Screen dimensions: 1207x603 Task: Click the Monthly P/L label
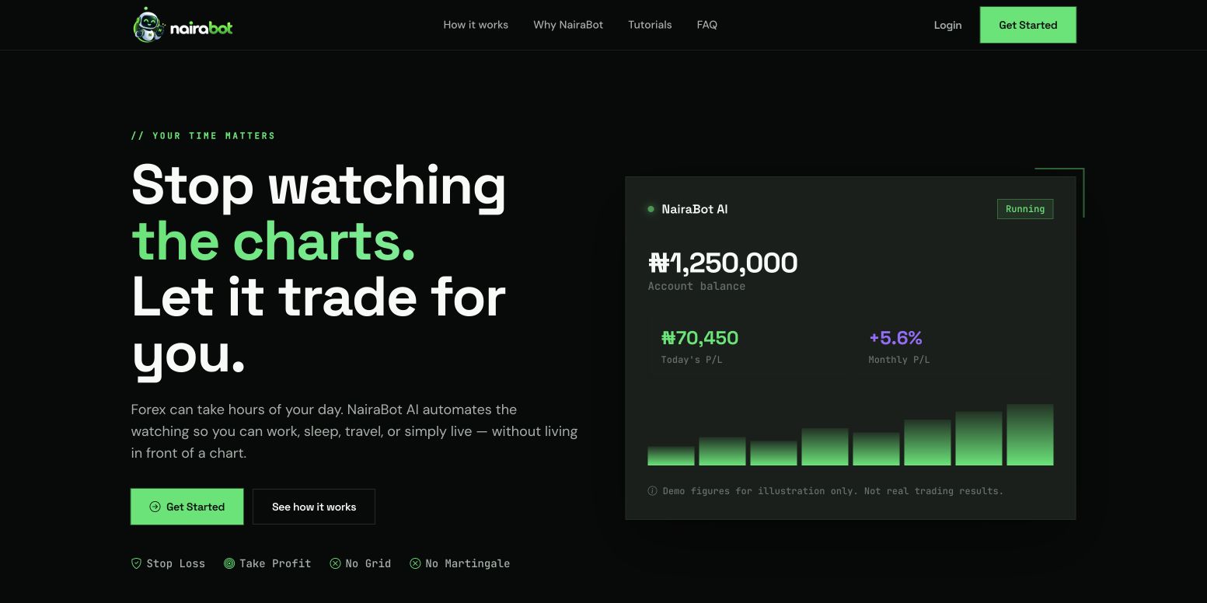(x=899, y=360)
